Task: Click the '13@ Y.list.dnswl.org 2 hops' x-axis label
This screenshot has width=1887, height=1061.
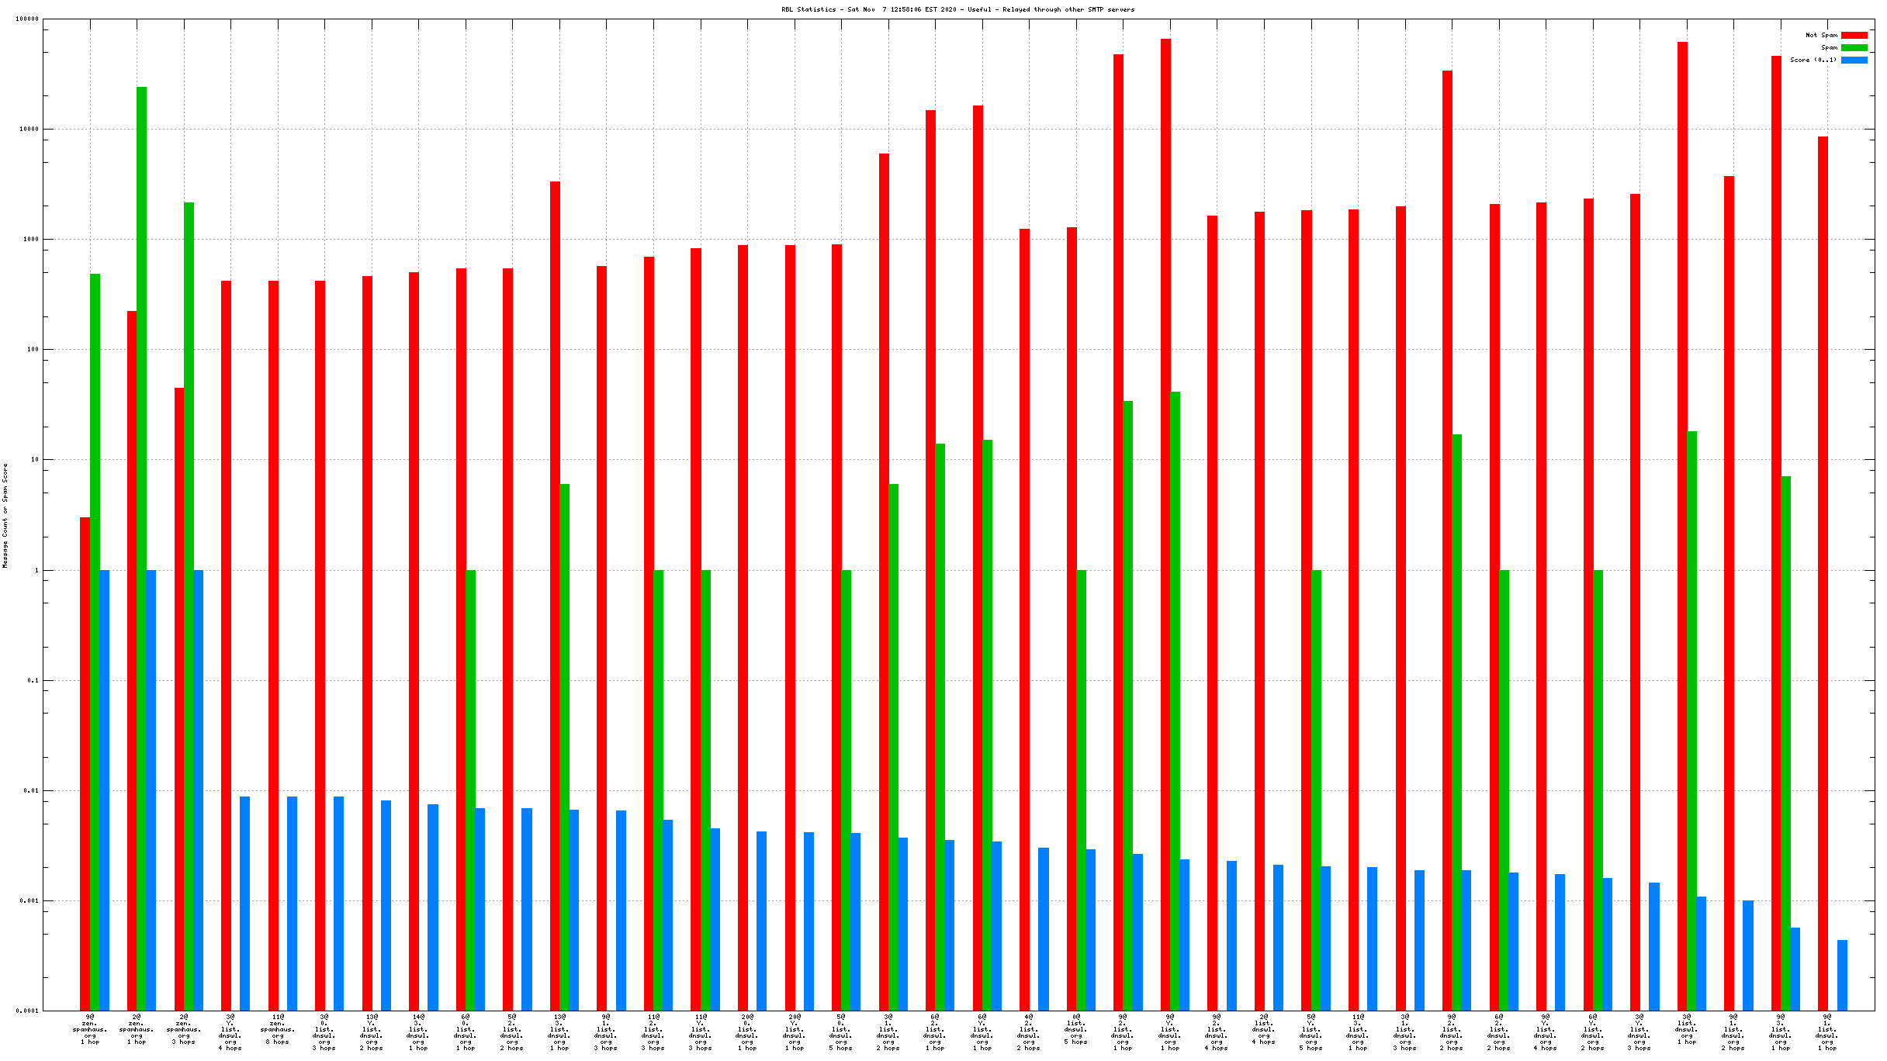Action: pos(372,1032)
